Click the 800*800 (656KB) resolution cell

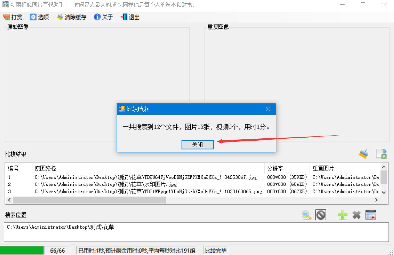(x=287, y=184)
